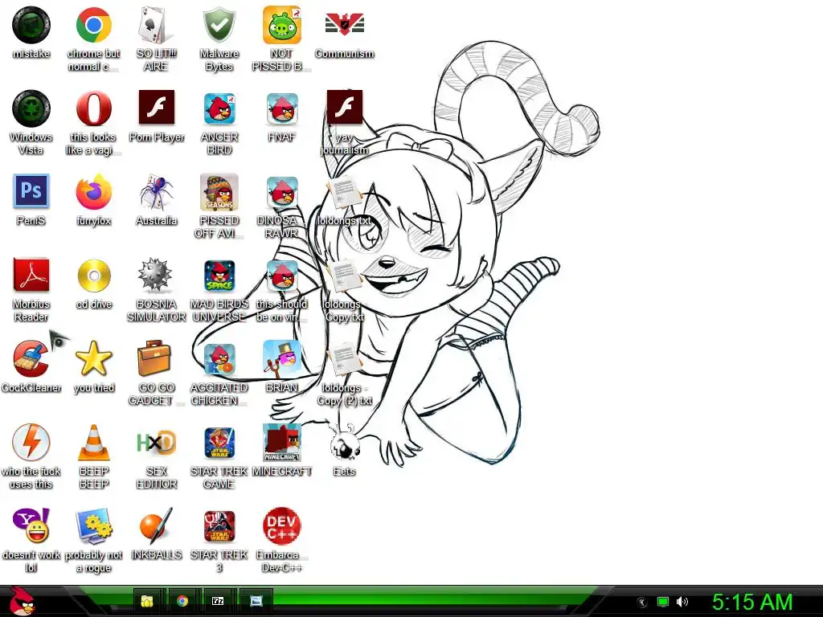
Task: Select the 'loldongs - Copy.txt' file
Action: 344,276
